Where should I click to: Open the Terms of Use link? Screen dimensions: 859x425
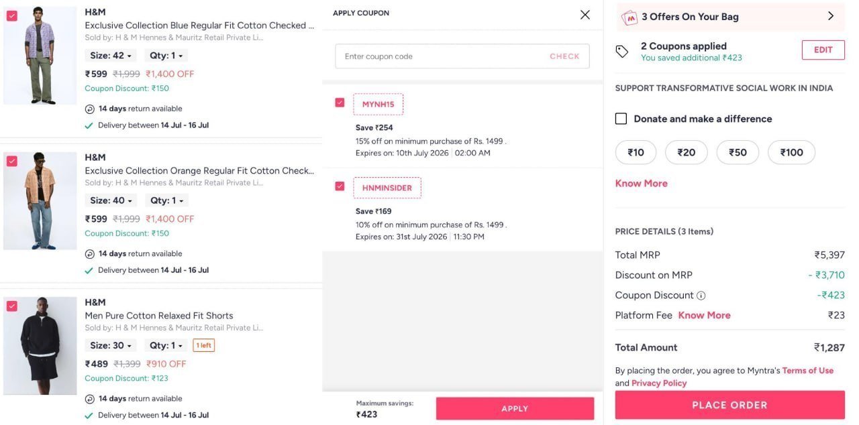[x=808, y=370]
